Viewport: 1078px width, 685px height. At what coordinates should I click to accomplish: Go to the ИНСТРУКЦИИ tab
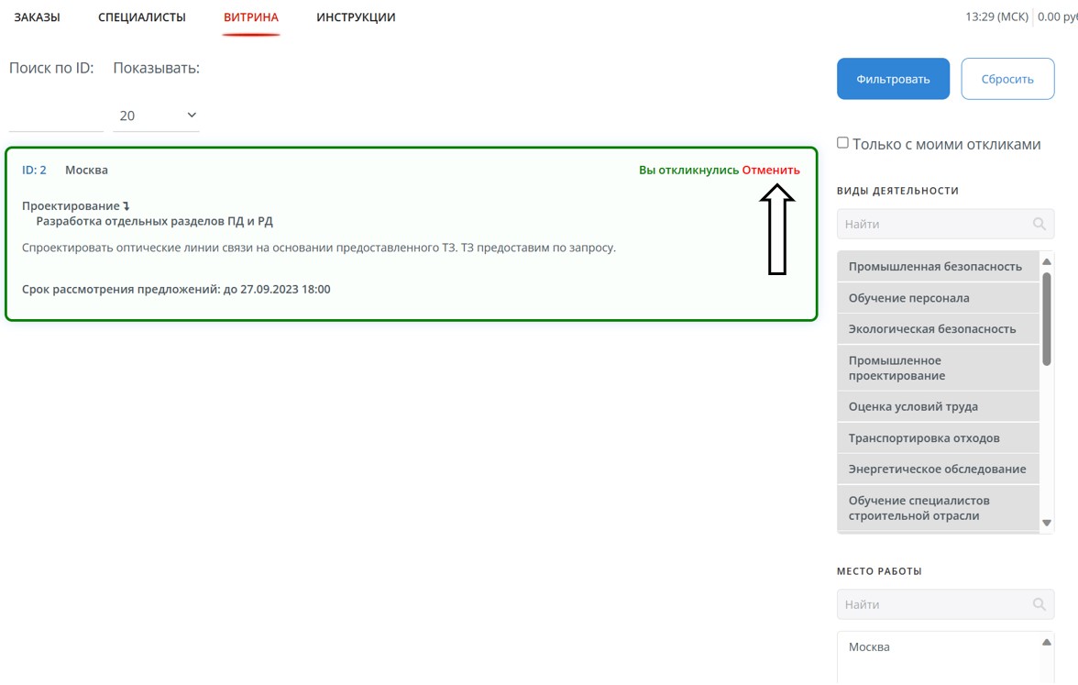pyautogui.click(x=356, y=17)
